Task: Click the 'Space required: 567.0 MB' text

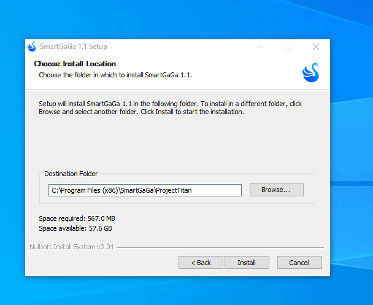Action: pos(77,218)
